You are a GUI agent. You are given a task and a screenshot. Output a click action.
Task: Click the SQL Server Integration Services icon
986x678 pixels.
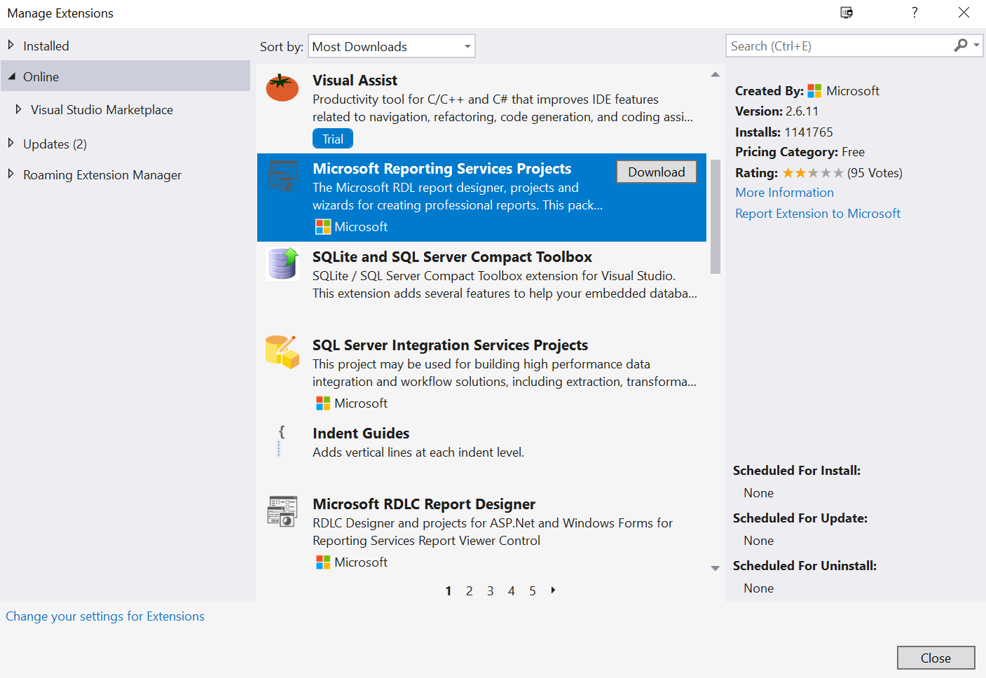coord(282,352)
